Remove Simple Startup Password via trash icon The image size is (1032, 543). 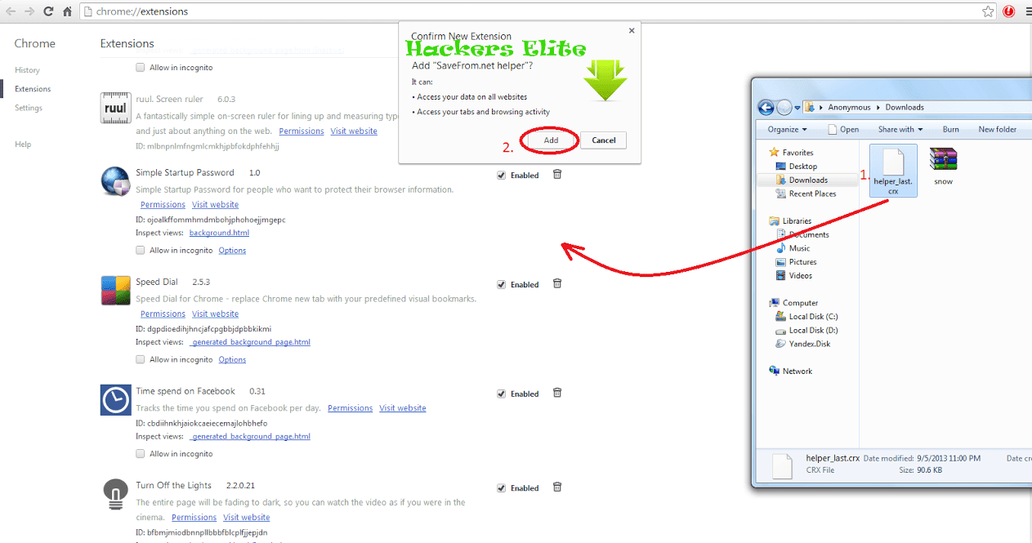point(557,174)
